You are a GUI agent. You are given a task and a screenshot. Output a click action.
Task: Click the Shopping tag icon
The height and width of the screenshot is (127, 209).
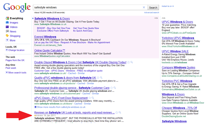(x=7, y=36)
